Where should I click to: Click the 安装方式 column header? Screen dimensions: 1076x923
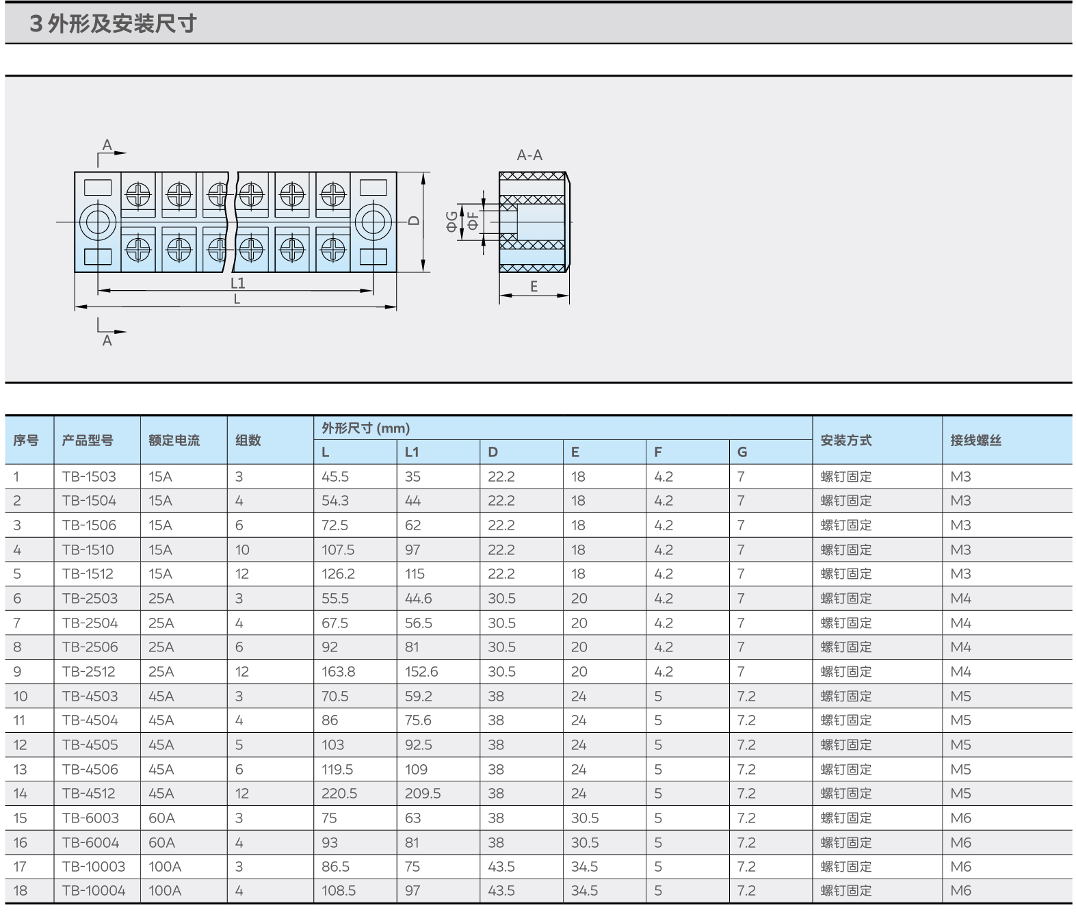pyautogui.click(x=846, y=441)
